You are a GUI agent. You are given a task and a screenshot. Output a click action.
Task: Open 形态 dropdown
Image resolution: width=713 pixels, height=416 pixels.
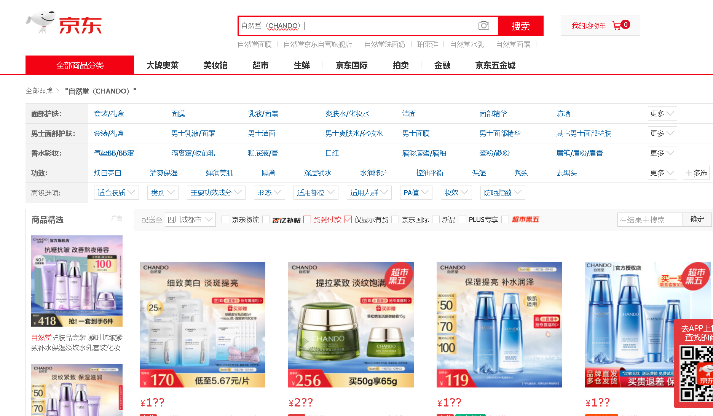[x=269, y=193]
